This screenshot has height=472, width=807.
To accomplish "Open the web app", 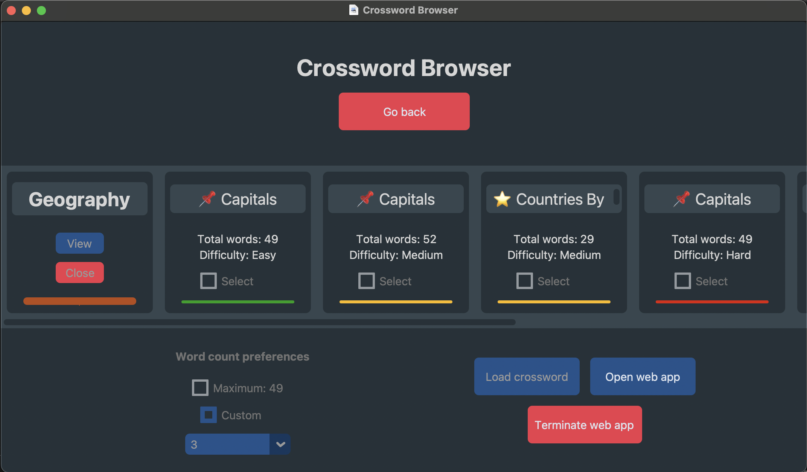I will coord(642,376).
